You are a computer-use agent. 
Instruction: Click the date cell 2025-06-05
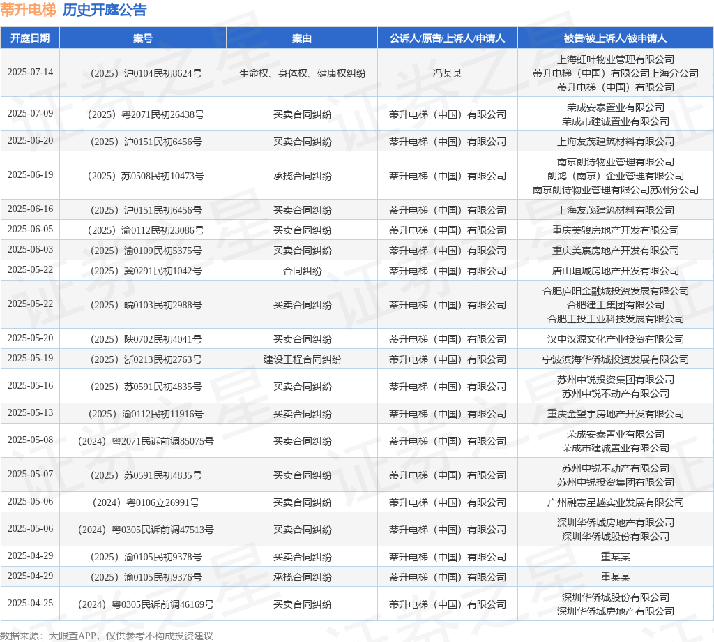(30, 229)
